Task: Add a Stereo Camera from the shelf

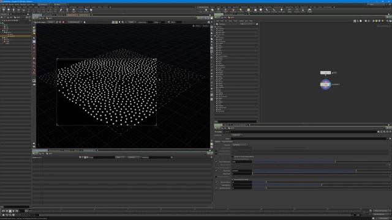Action: click(290, 10)
